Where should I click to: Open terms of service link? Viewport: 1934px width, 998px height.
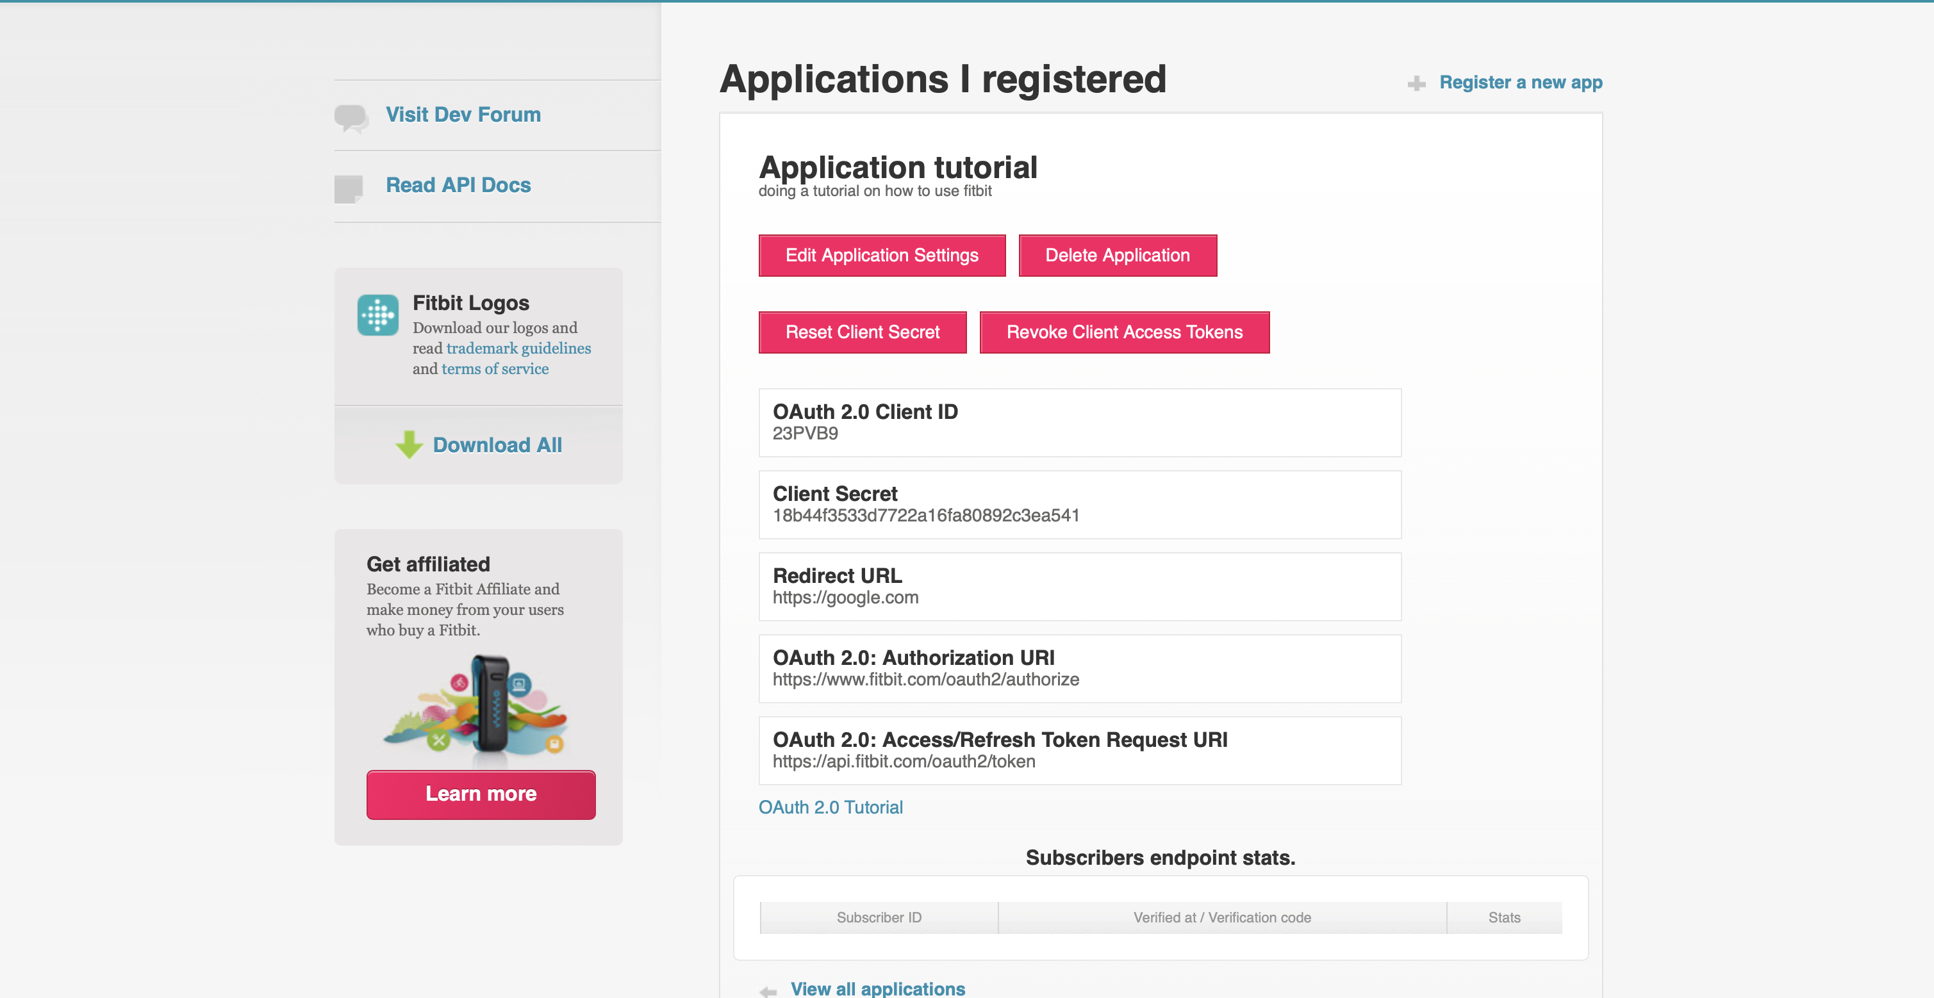click(x=495, y=368)
